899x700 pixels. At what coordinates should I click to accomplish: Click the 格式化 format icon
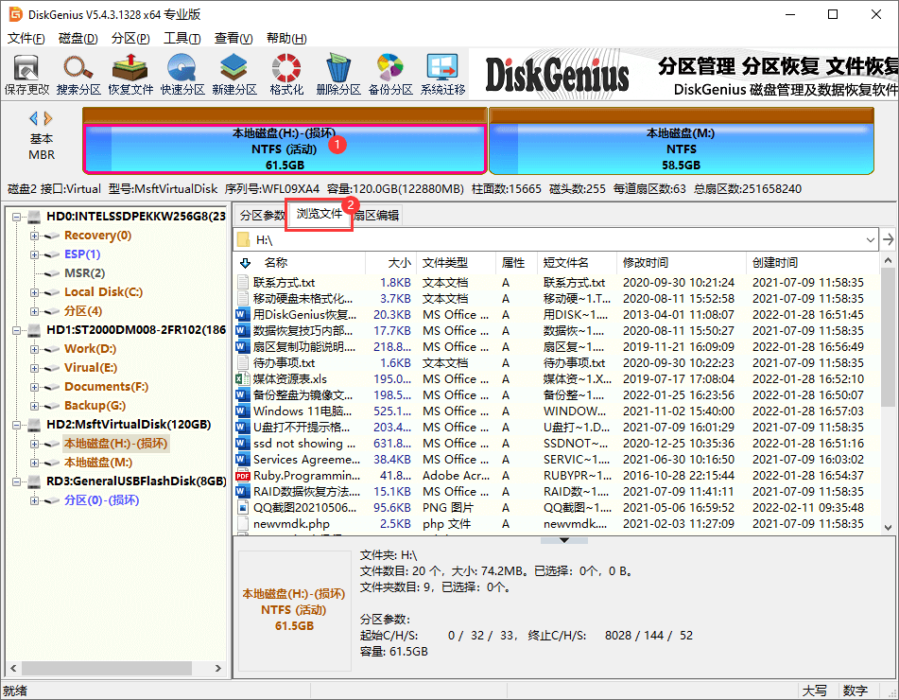286,74
